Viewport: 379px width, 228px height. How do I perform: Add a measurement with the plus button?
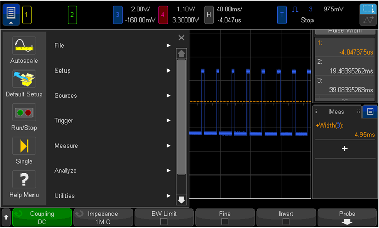coord(344,148)
